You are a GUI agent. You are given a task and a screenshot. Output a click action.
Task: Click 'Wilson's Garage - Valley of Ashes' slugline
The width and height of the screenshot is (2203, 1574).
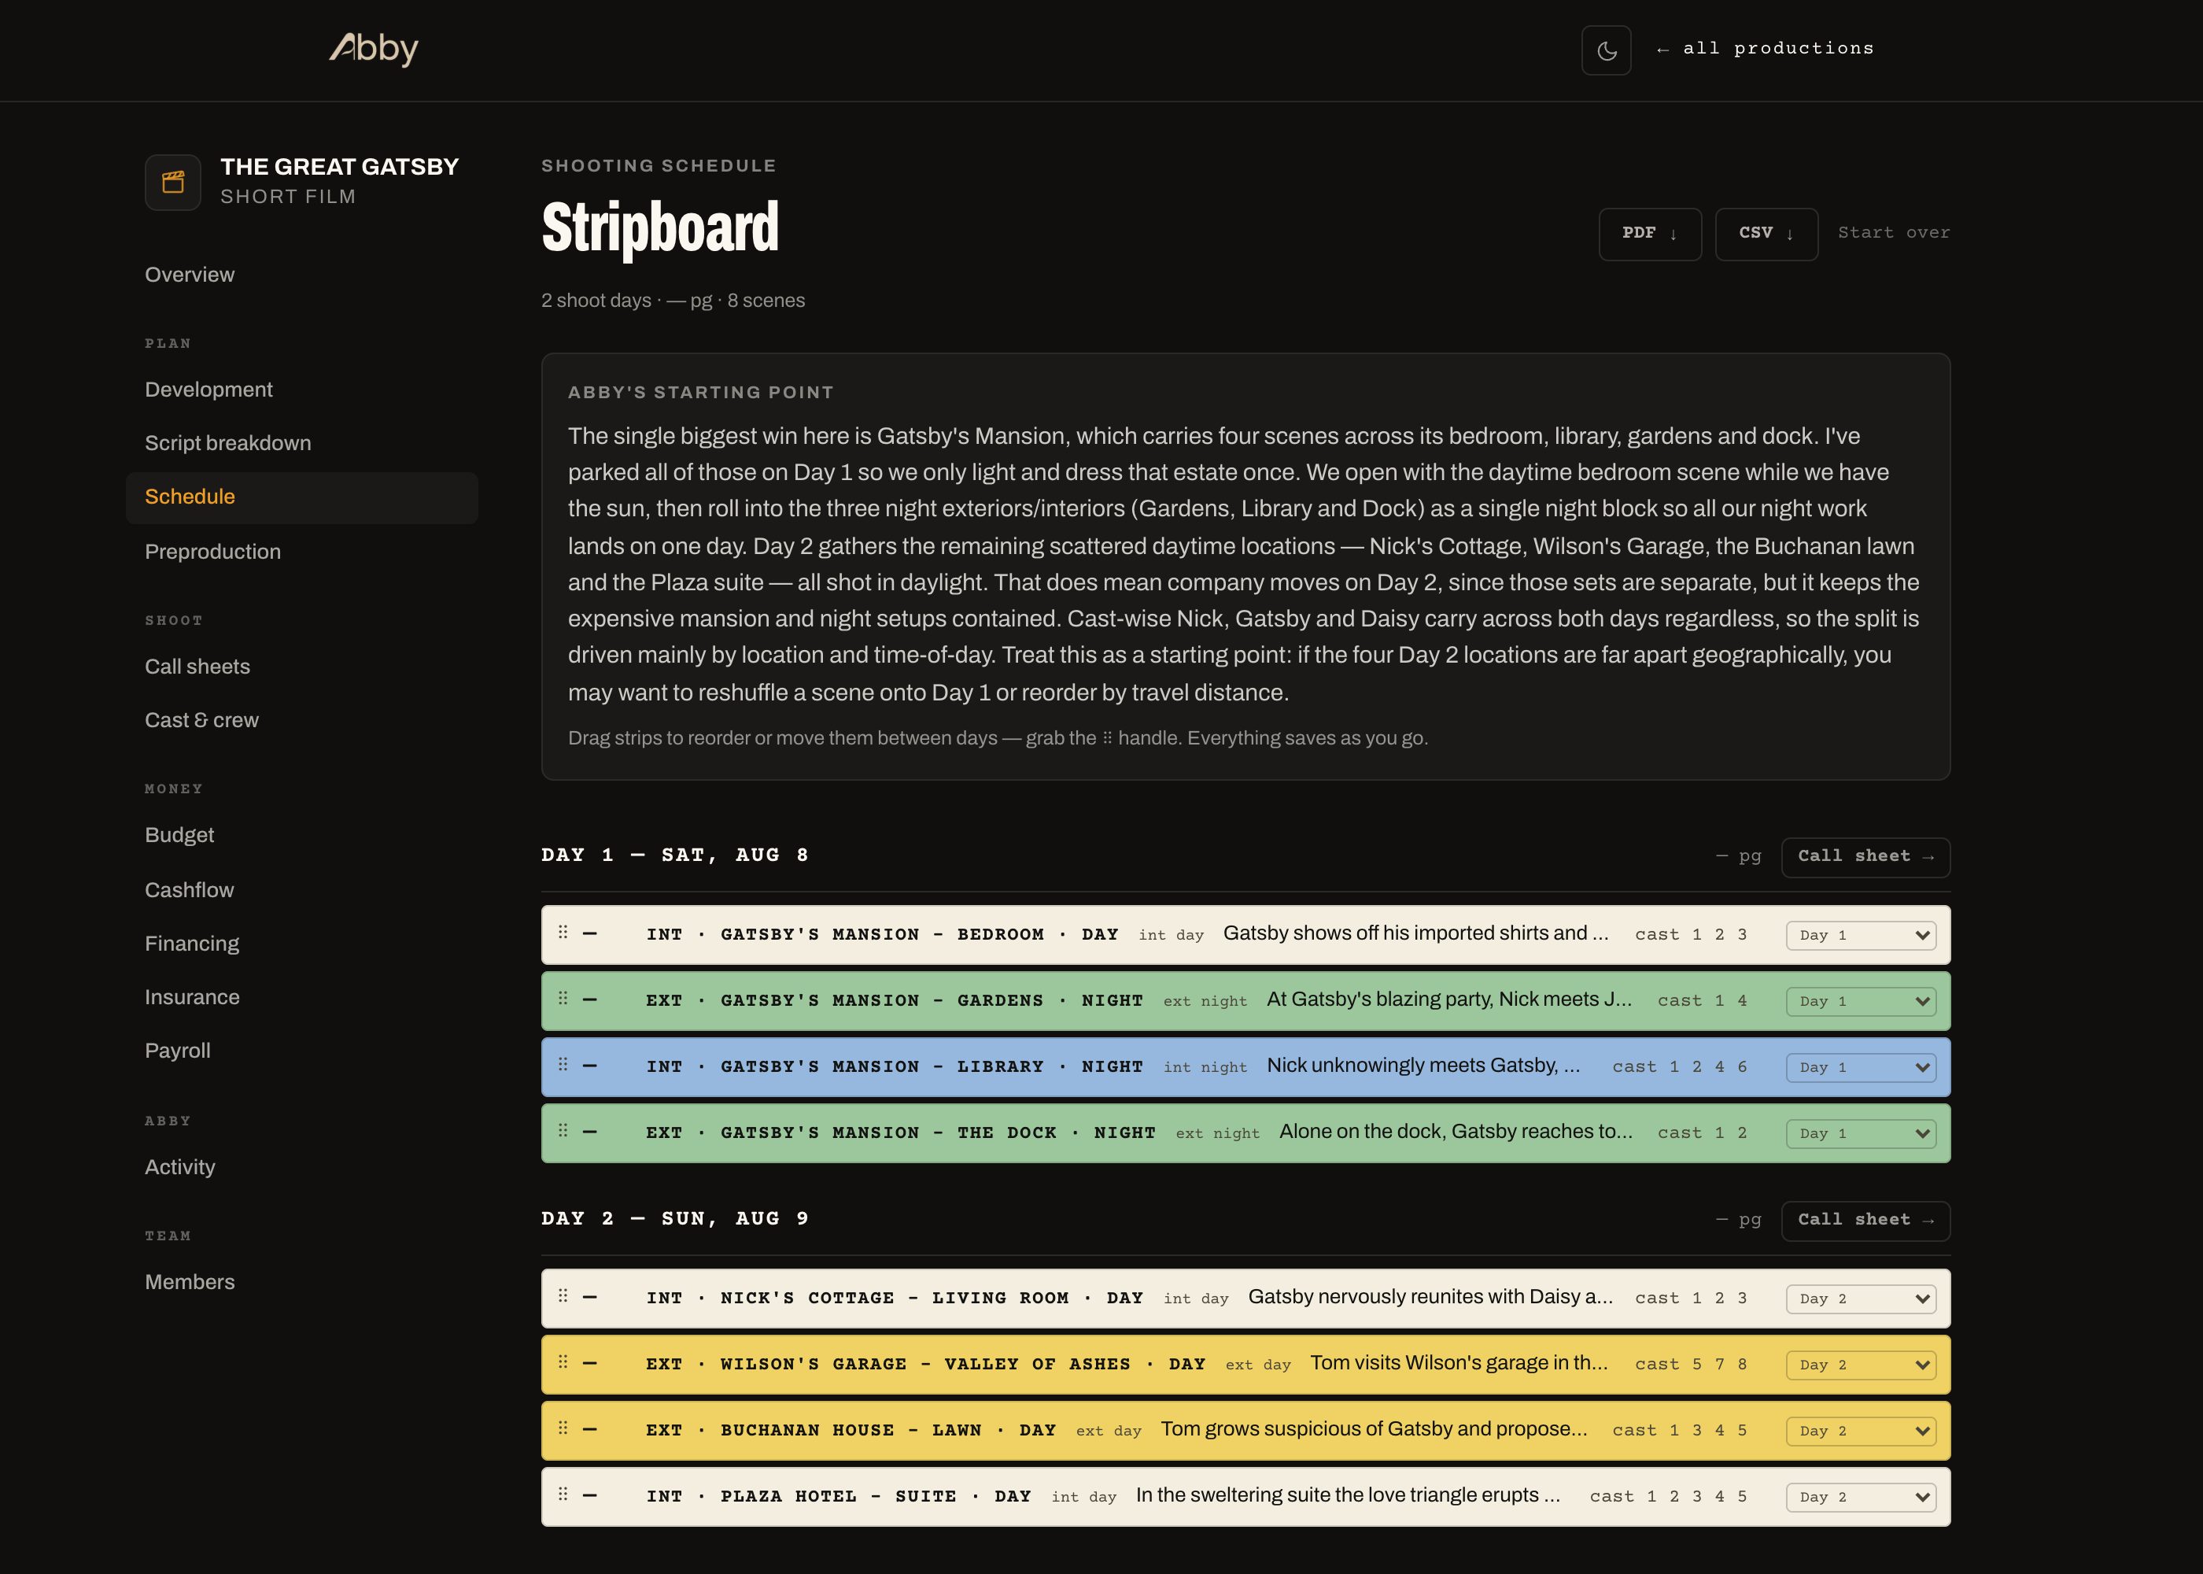[x=926, y=1364]
